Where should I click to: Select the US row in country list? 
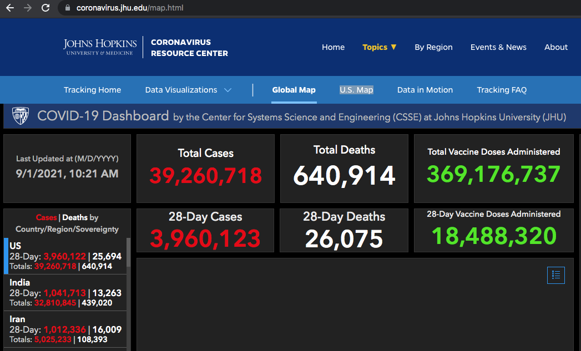pyautogui.click(x=65, y=256)
